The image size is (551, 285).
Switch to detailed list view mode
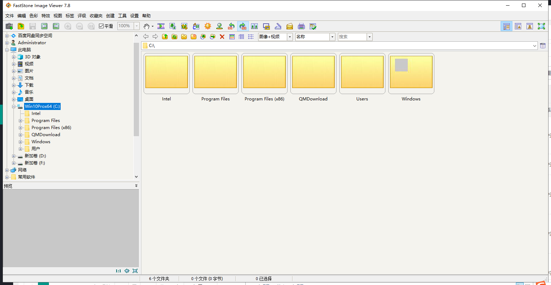tap(241, 36)
